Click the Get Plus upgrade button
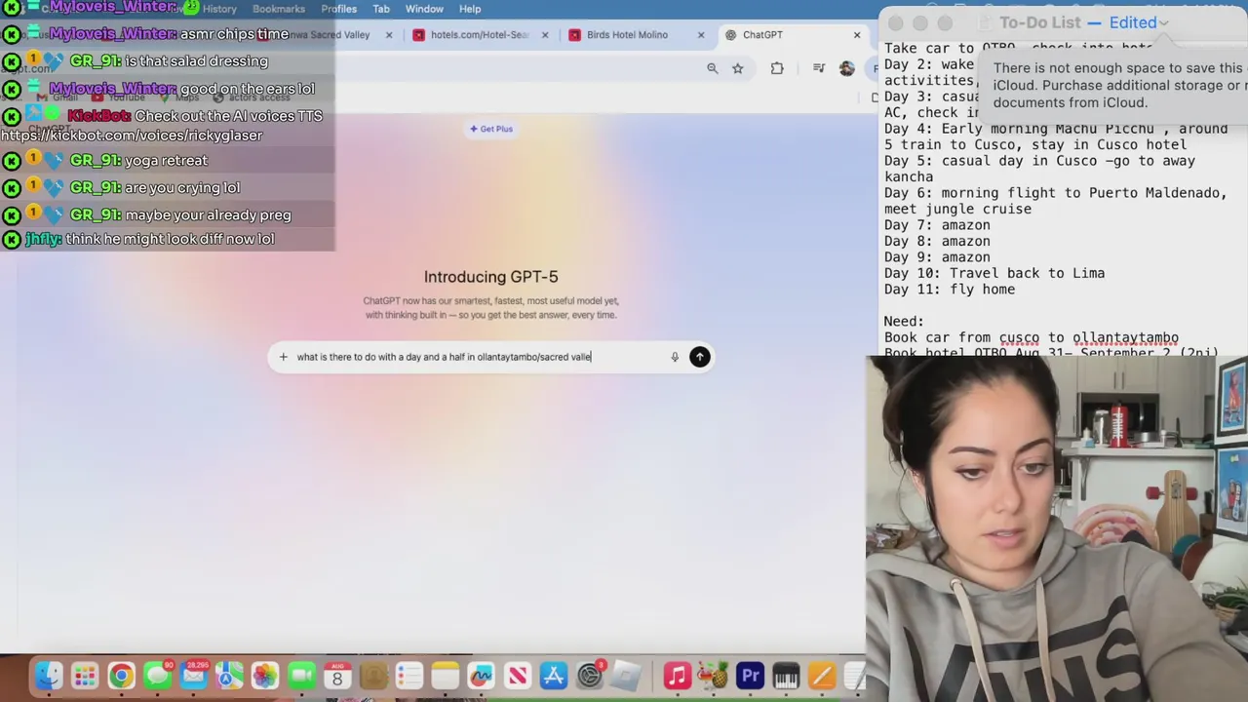The height and width of the screenshot is (702, 1248). pyautogui.click(x=491, y=129)
